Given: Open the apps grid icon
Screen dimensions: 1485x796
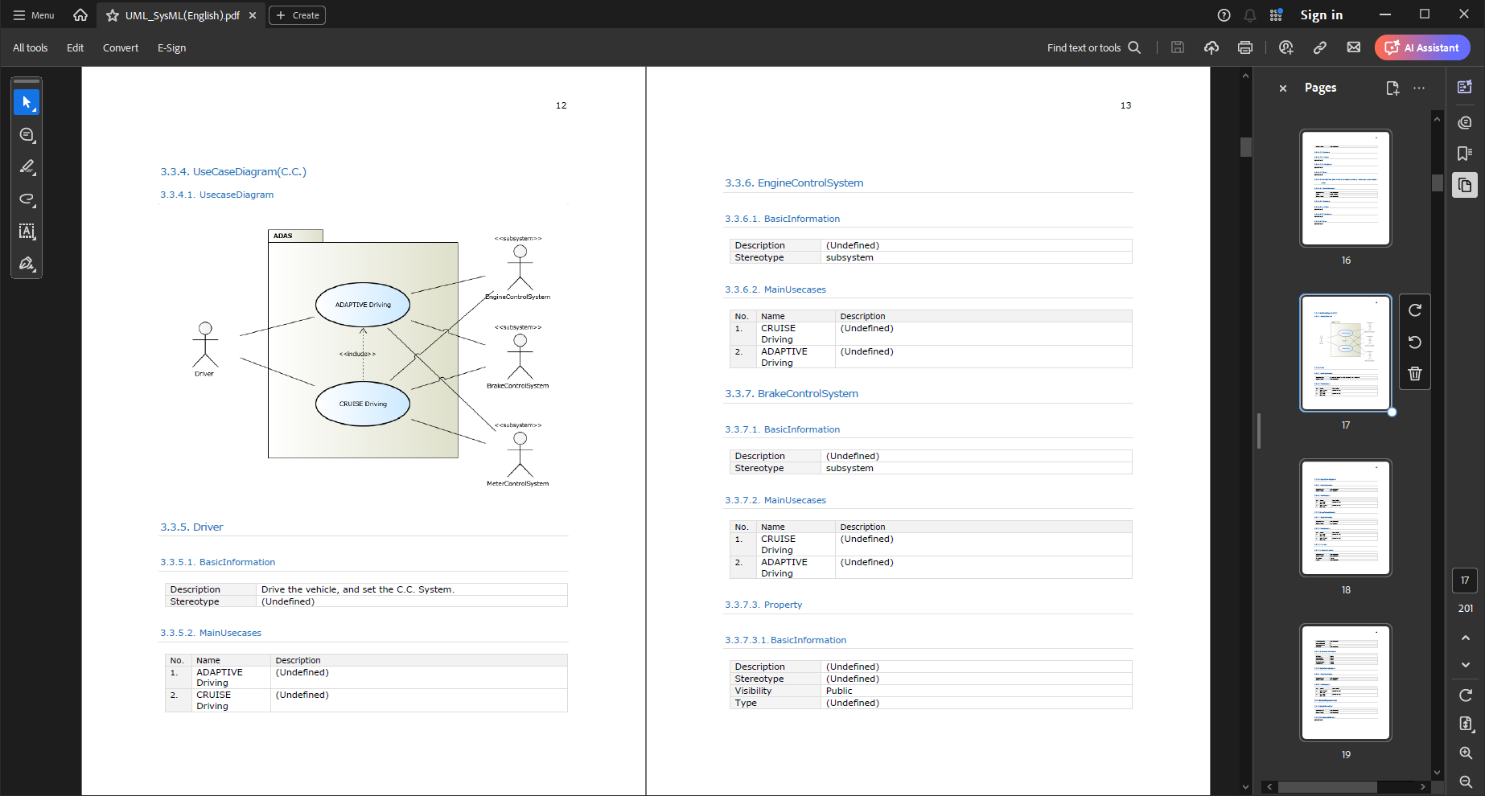Looking at the screenshot, I should pos(1276,15).
